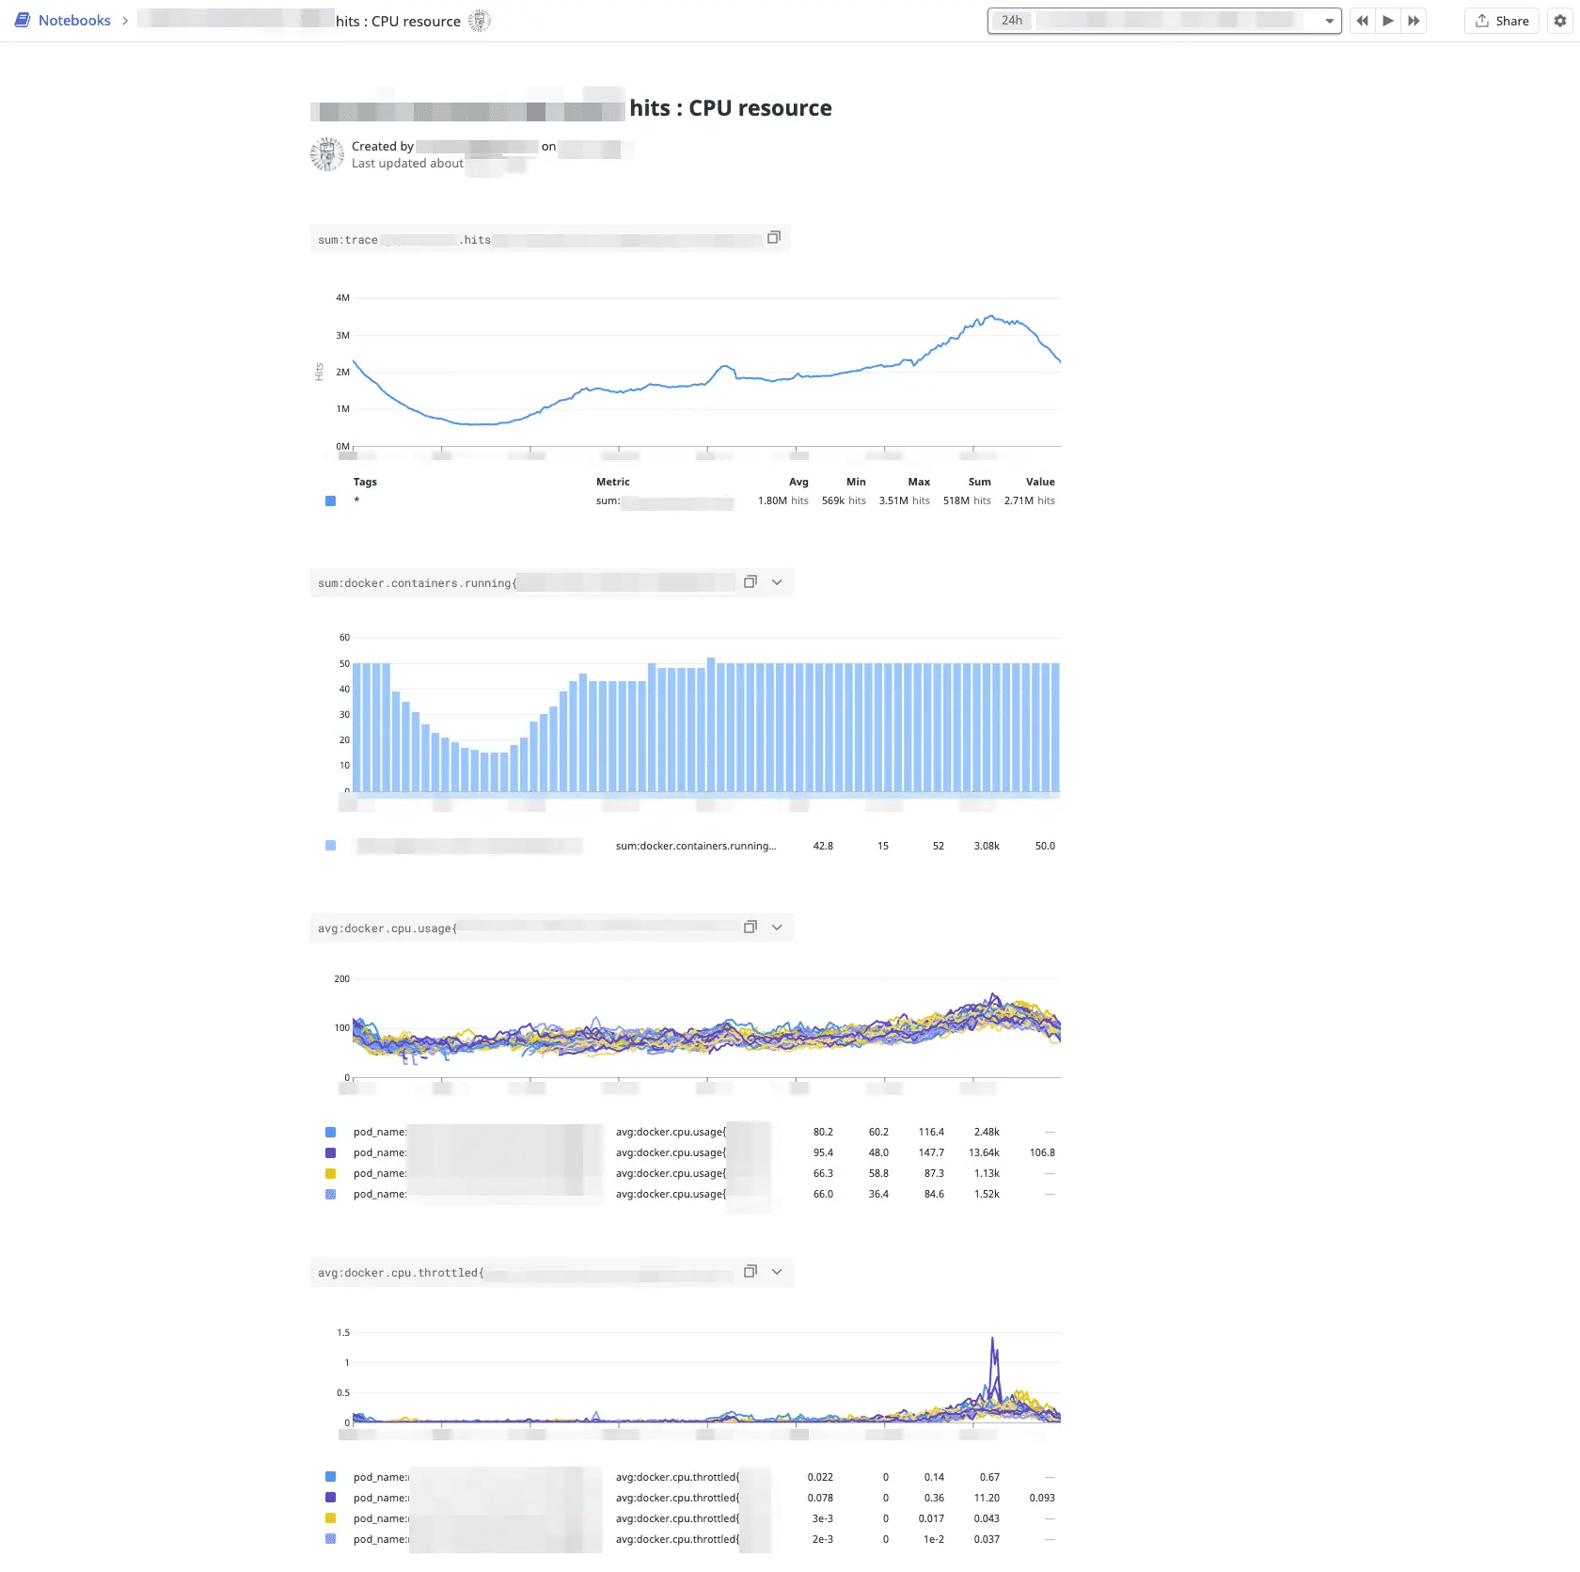Open the Notebooks breadcrumb link
Viewport: 1580px width, 1572px height.
[x=73, y=21]
